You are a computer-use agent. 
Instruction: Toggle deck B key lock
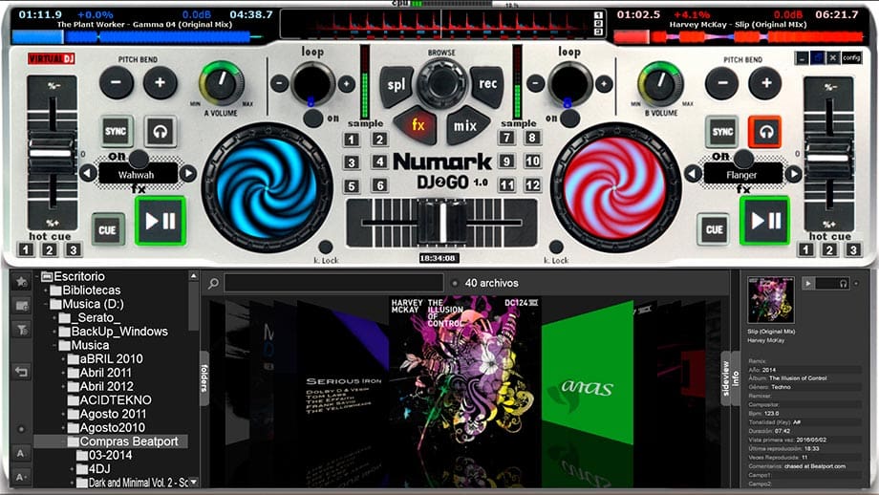click(x=556, y=247)
